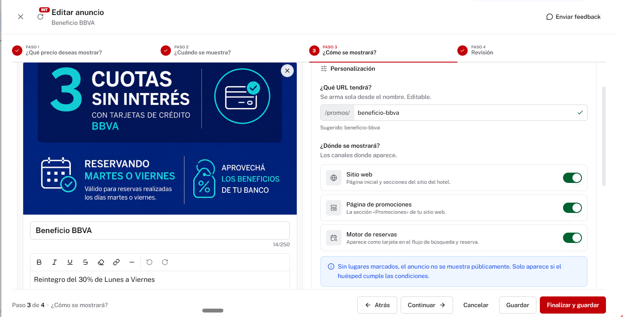624x317 pixels.
Task: Turn off the Sitio web switch
Action: pyautogui.click(x=572, y=178)
